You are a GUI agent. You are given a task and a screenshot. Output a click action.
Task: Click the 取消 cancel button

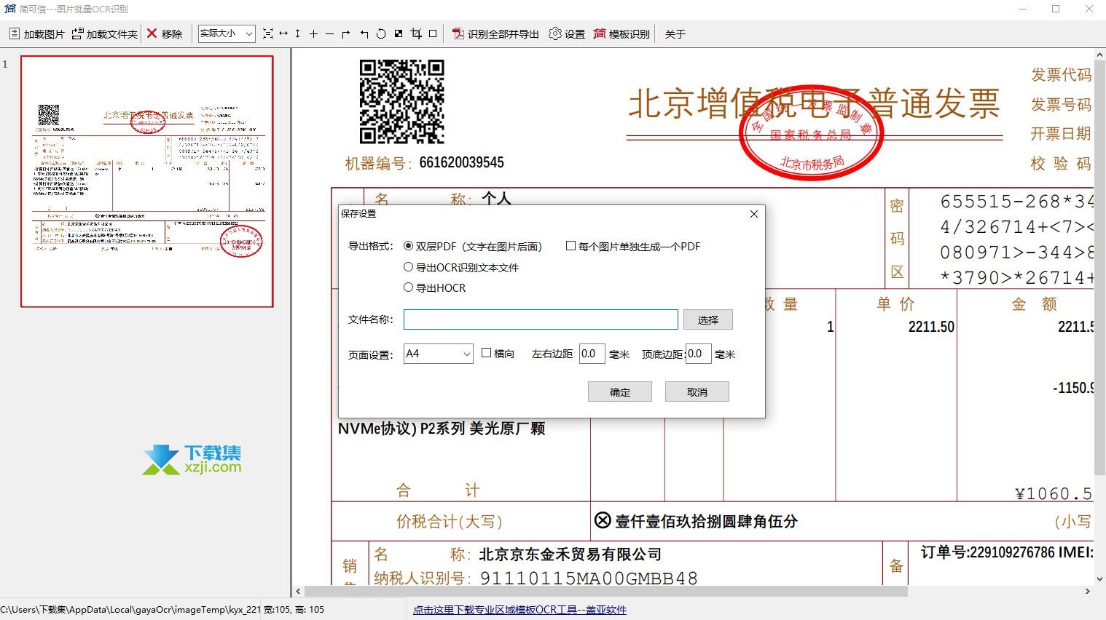click(x=697, y=392)
